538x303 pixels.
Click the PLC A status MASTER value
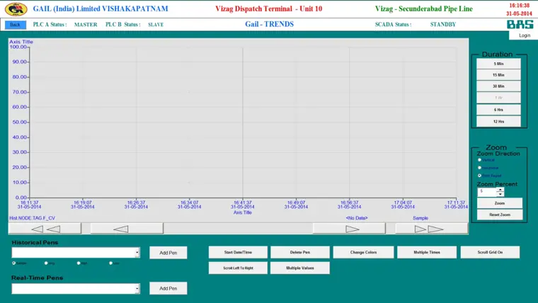86,25
